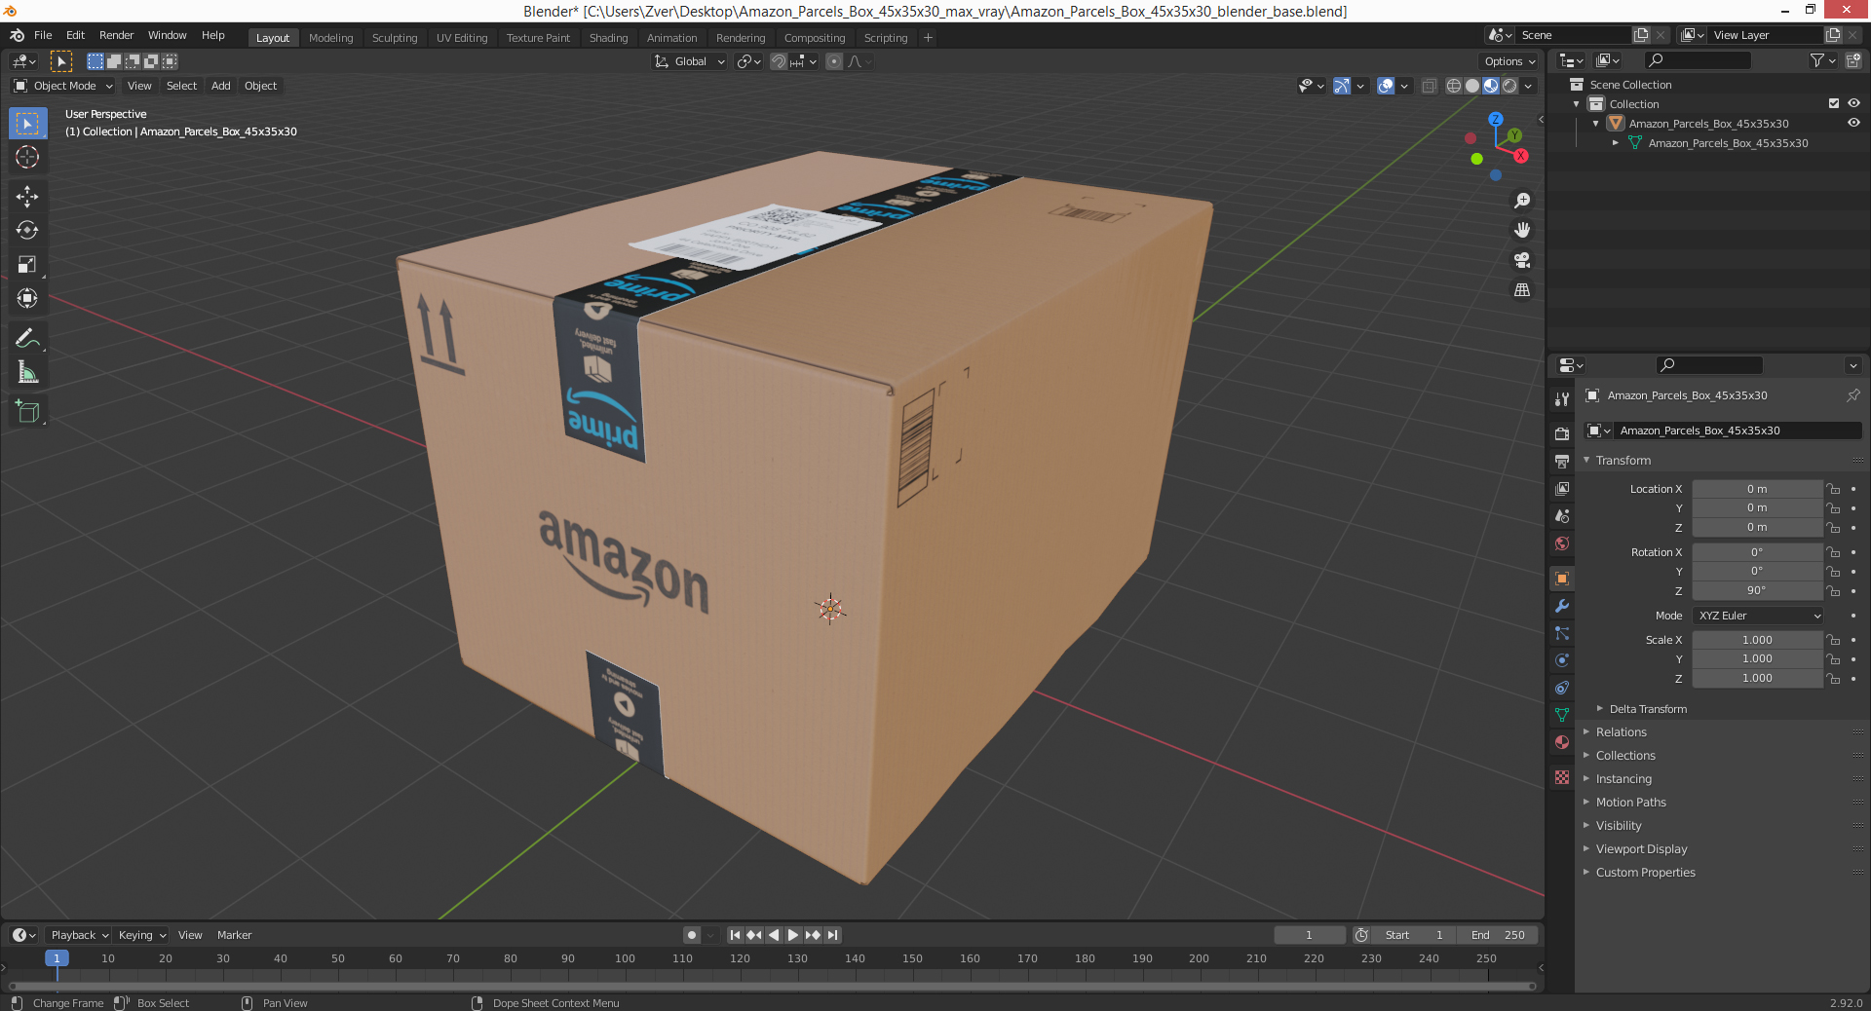Hide Amazon_Parcels_Box_45x35x30 object via eye icon
Viewport: 1871px width, 1011px height.
(1853, 123)
